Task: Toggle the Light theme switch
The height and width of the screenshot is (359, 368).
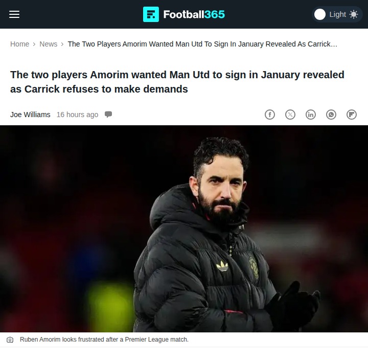Action: click(x=337, y=14)
